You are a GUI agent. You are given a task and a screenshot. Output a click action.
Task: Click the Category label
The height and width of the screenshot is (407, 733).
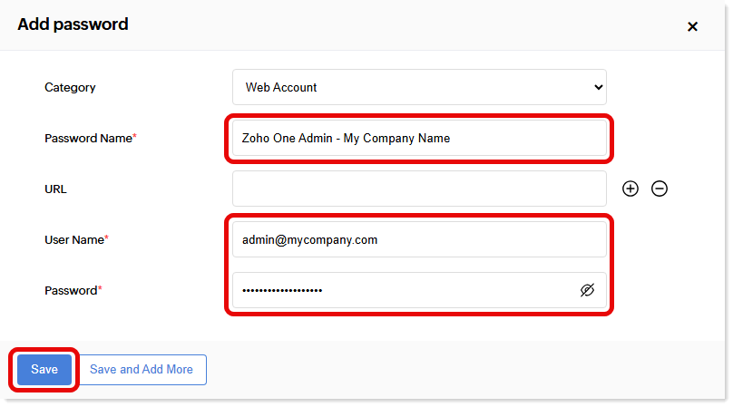coord(70,88)
